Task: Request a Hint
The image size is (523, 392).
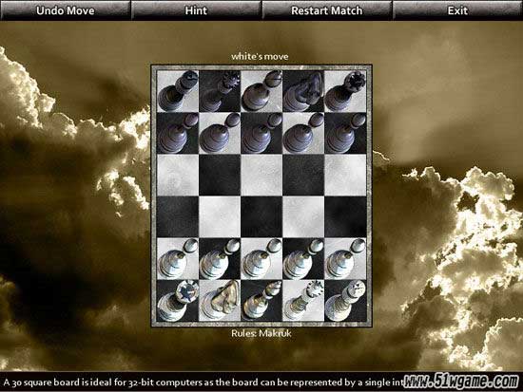Action: (x=196, y=10)
